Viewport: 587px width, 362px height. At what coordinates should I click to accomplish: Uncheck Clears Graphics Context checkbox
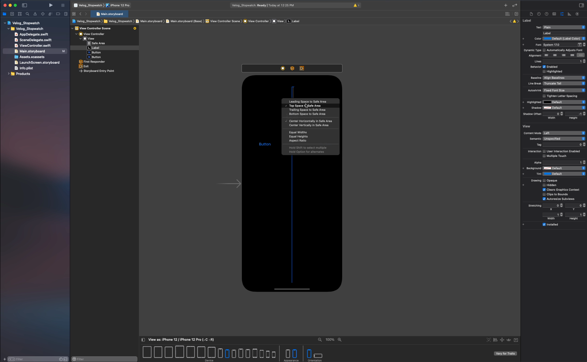[544, 190]
